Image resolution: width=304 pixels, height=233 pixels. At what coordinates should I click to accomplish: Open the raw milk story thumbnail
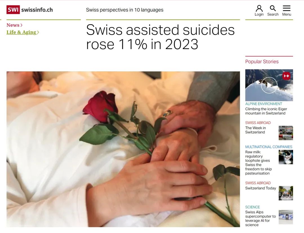coord(286,157)
